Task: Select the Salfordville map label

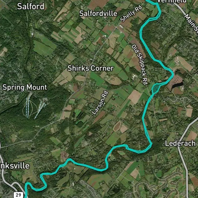Action: 98,13
